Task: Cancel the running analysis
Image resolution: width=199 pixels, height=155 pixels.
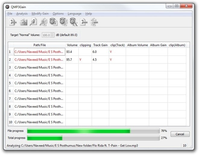Action: point(180,134)
